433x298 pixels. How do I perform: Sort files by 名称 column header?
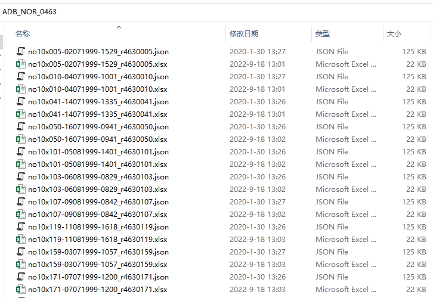pos(23,33)
